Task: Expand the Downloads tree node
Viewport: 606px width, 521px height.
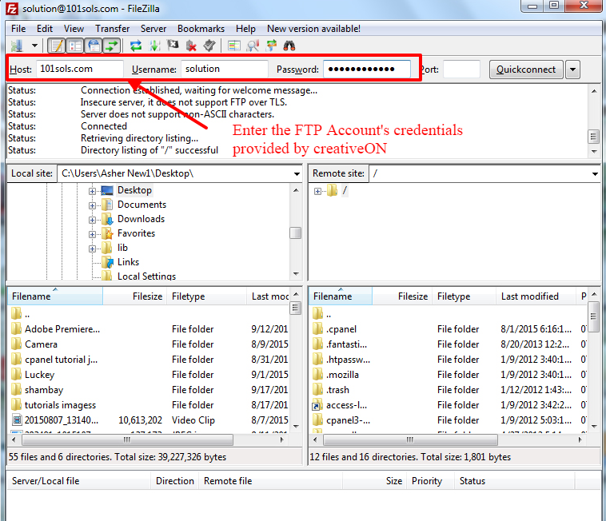Action: (92, 220)
